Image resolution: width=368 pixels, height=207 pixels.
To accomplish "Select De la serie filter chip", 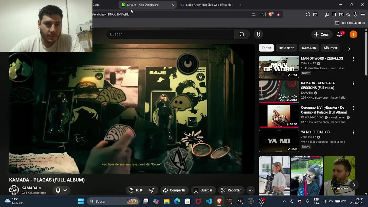I will click(x=286, y=48).
